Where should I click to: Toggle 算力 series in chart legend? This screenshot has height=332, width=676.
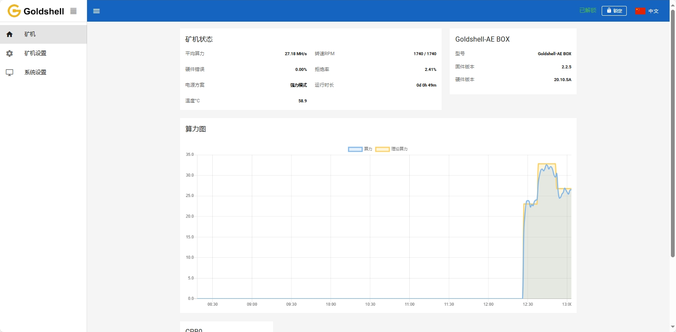tap(360, 149)
